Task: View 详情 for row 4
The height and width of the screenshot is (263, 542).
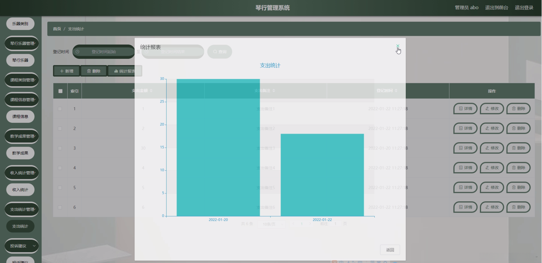Action: 465,168
